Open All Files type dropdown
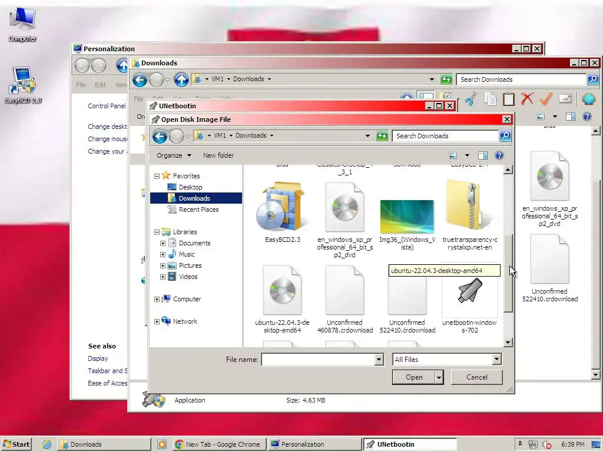 496,360
